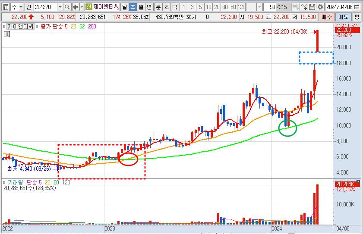Image resolution: width=363 pixels, height=234 pixels.
Task: Click the 제이앤티씨 label in chart legend
Action: (x=20, y=27)
